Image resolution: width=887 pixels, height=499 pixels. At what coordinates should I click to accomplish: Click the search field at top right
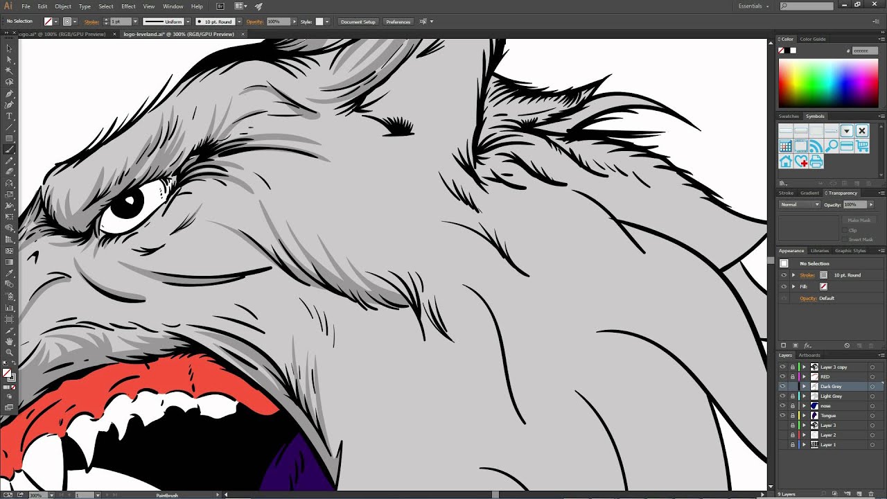807,6
